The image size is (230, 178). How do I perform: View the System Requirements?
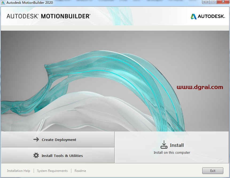pos(52,171)
